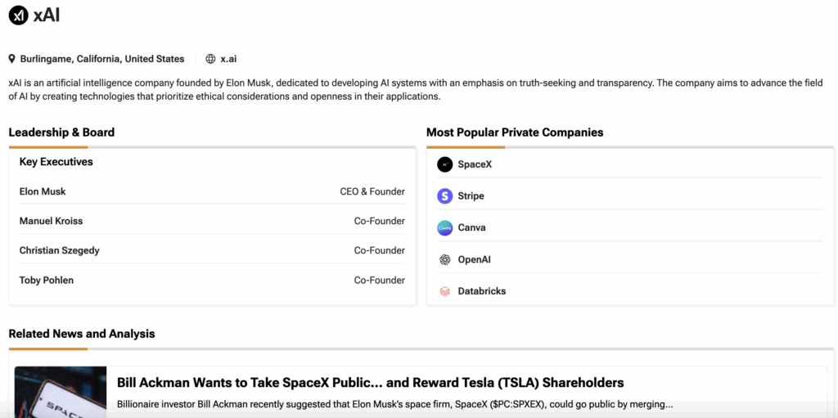
Task: Click the globe website icon
Action: [x=210, y=59]
